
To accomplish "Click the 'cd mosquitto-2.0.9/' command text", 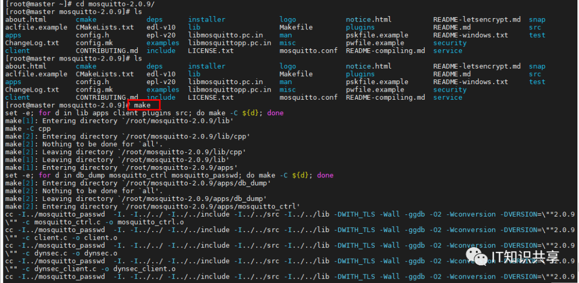I will point(115,4).
